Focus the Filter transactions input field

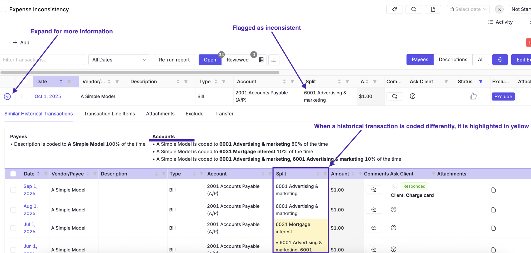(43, 60)
